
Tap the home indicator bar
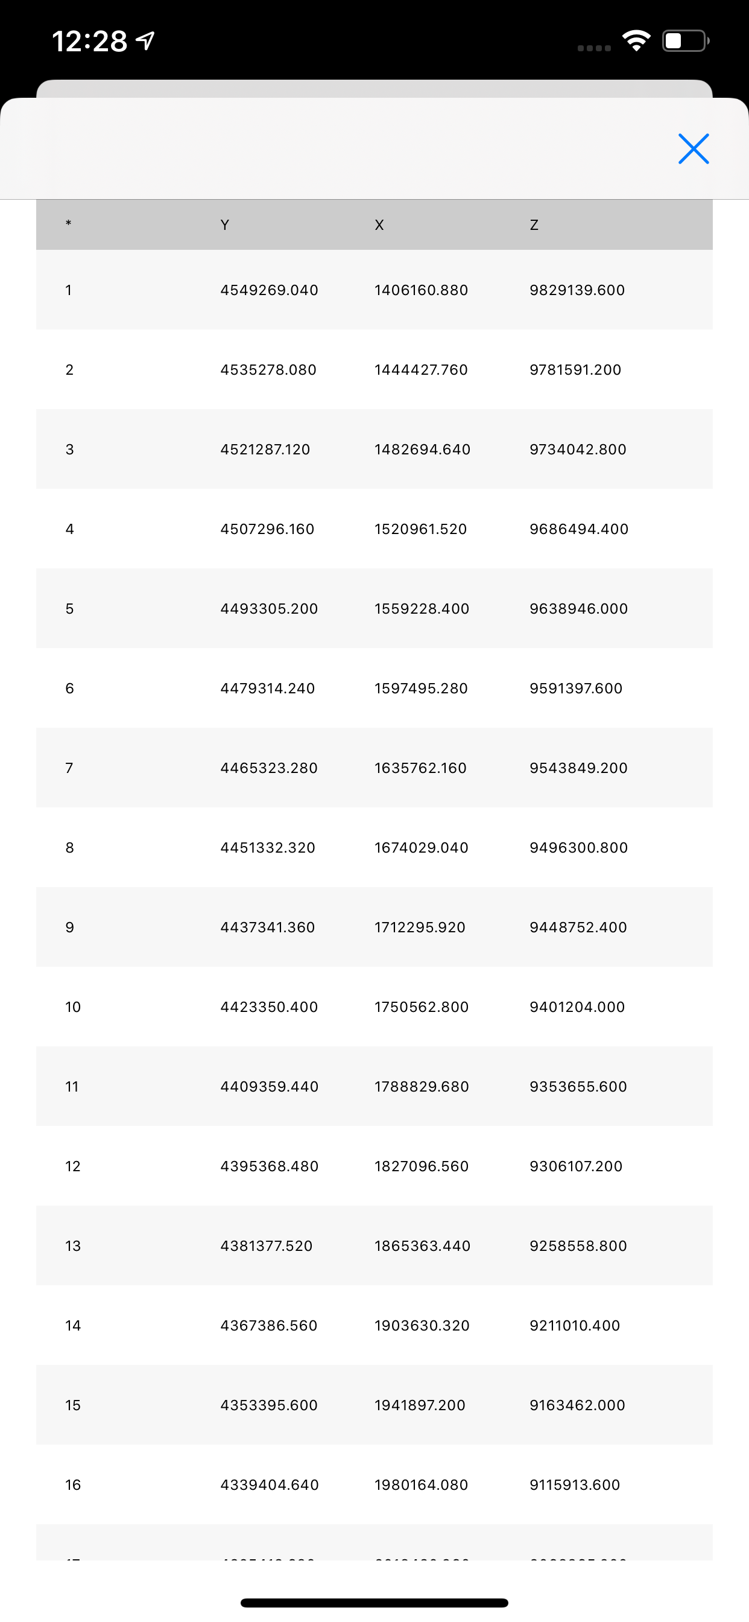click(374, 1603)
